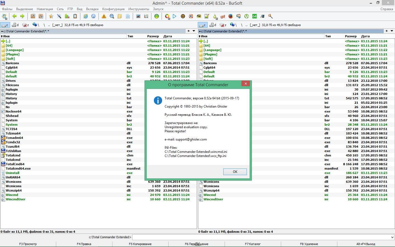Open right panel directory history dropdown arrow
Viewport: 395px width, 247px height.
[392, 31]
